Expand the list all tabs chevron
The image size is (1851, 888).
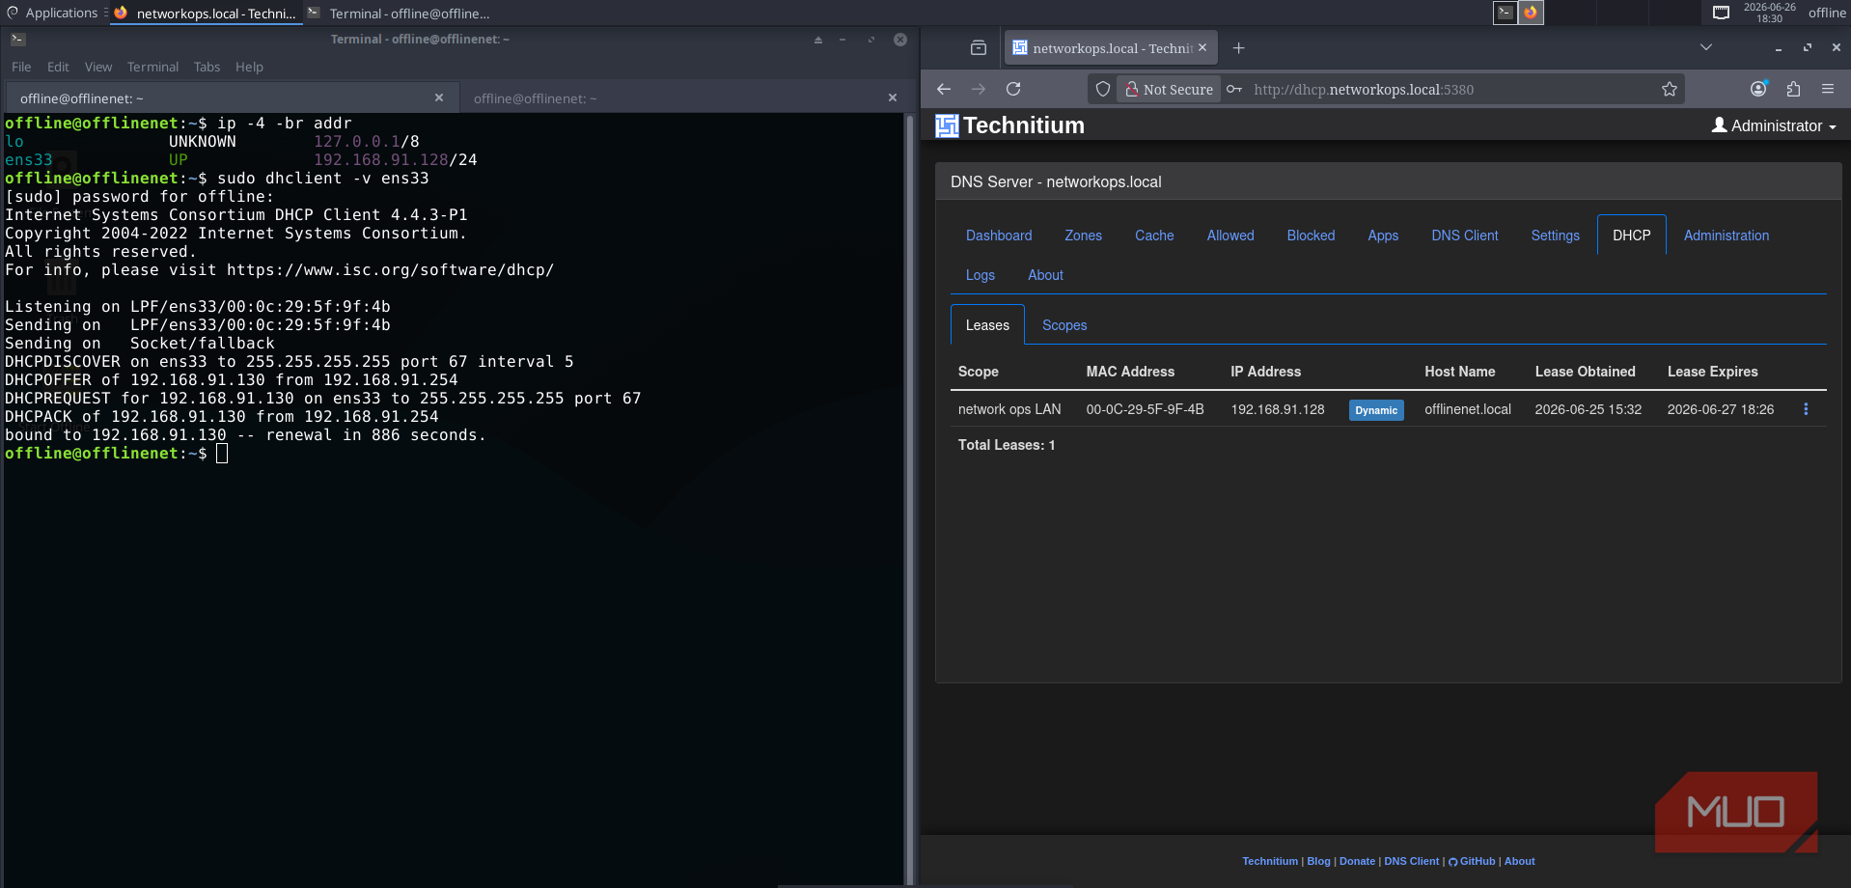coord(1706,47)
